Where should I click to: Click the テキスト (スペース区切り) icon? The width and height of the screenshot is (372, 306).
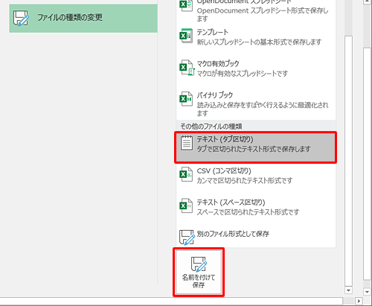(x=186, y=205)
